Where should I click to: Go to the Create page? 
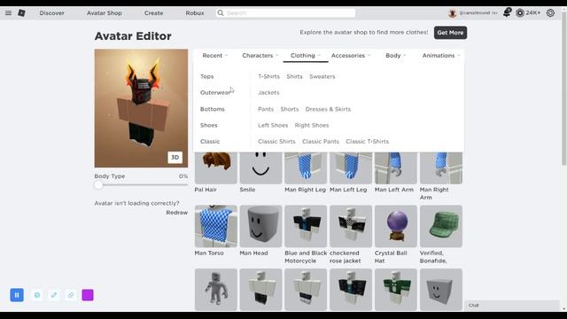coord(153,13)
